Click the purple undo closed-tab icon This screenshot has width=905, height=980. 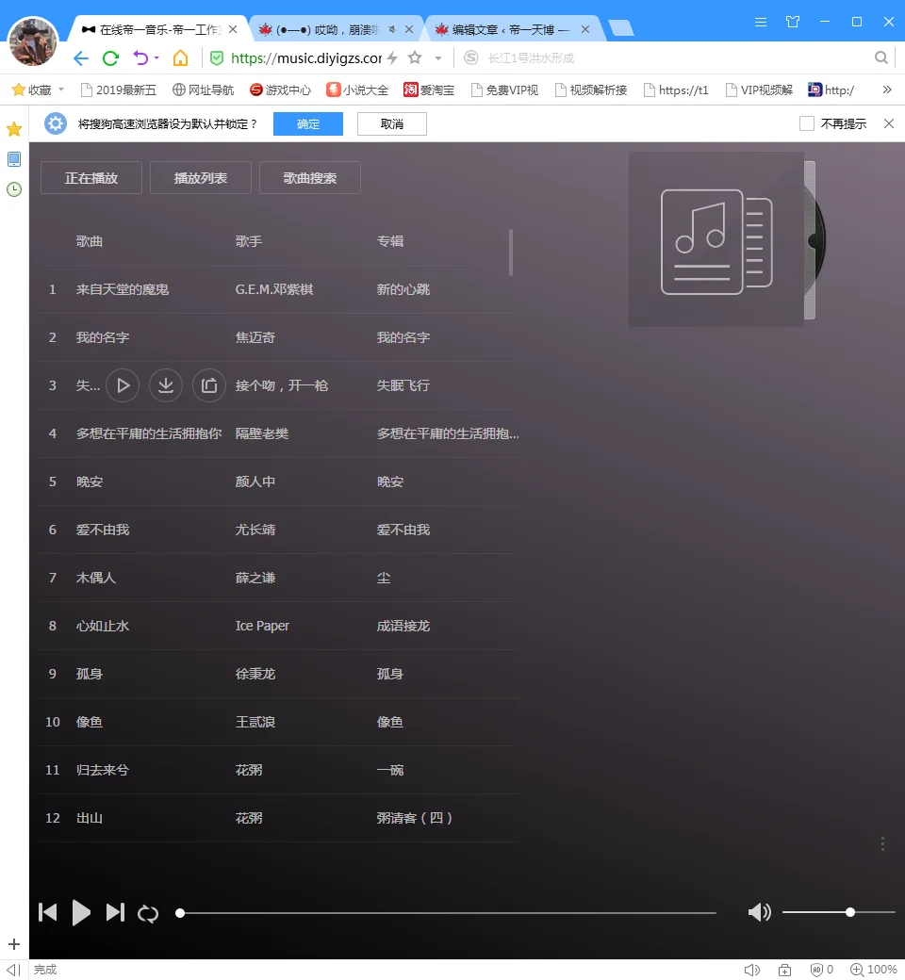(x=140, y=58)
